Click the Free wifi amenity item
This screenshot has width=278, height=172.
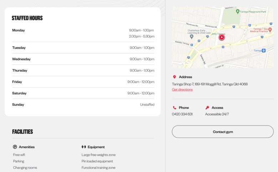point(19,155)
